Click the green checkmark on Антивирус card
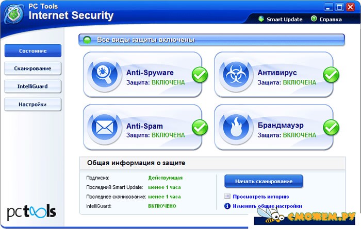361x229 pixels. tap(331, 75)
